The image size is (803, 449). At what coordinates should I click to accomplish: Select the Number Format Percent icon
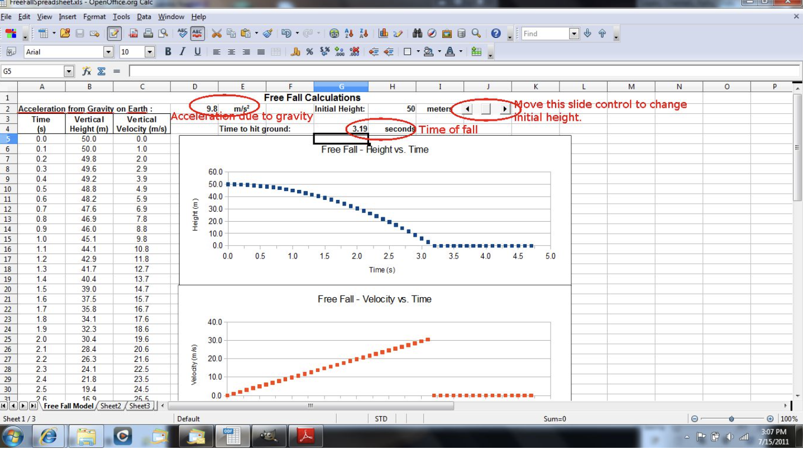[x=310, y=52]
